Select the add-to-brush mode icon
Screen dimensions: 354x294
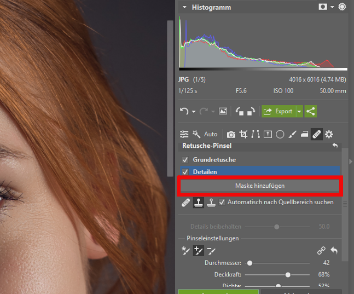coord(199,251)
